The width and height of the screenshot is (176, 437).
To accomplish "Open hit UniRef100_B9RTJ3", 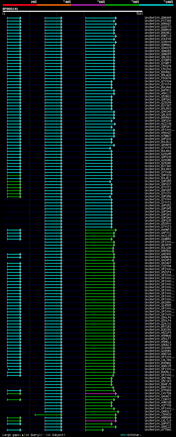I will pos(158,36).
